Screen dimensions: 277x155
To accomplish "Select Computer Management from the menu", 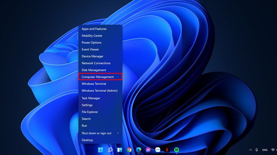I will (100, 77).
